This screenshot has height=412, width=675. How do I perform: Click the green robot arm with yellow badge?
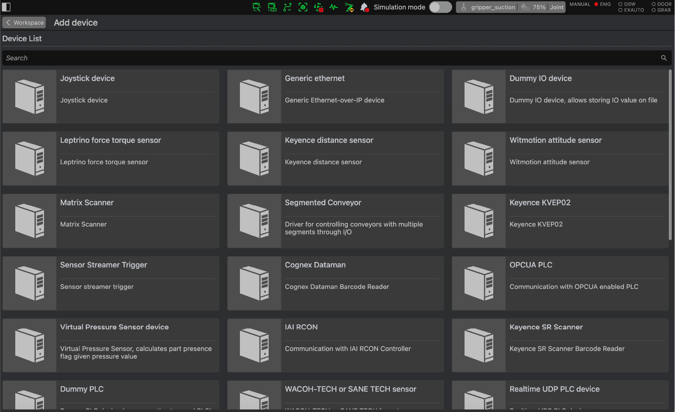[349, 7]
